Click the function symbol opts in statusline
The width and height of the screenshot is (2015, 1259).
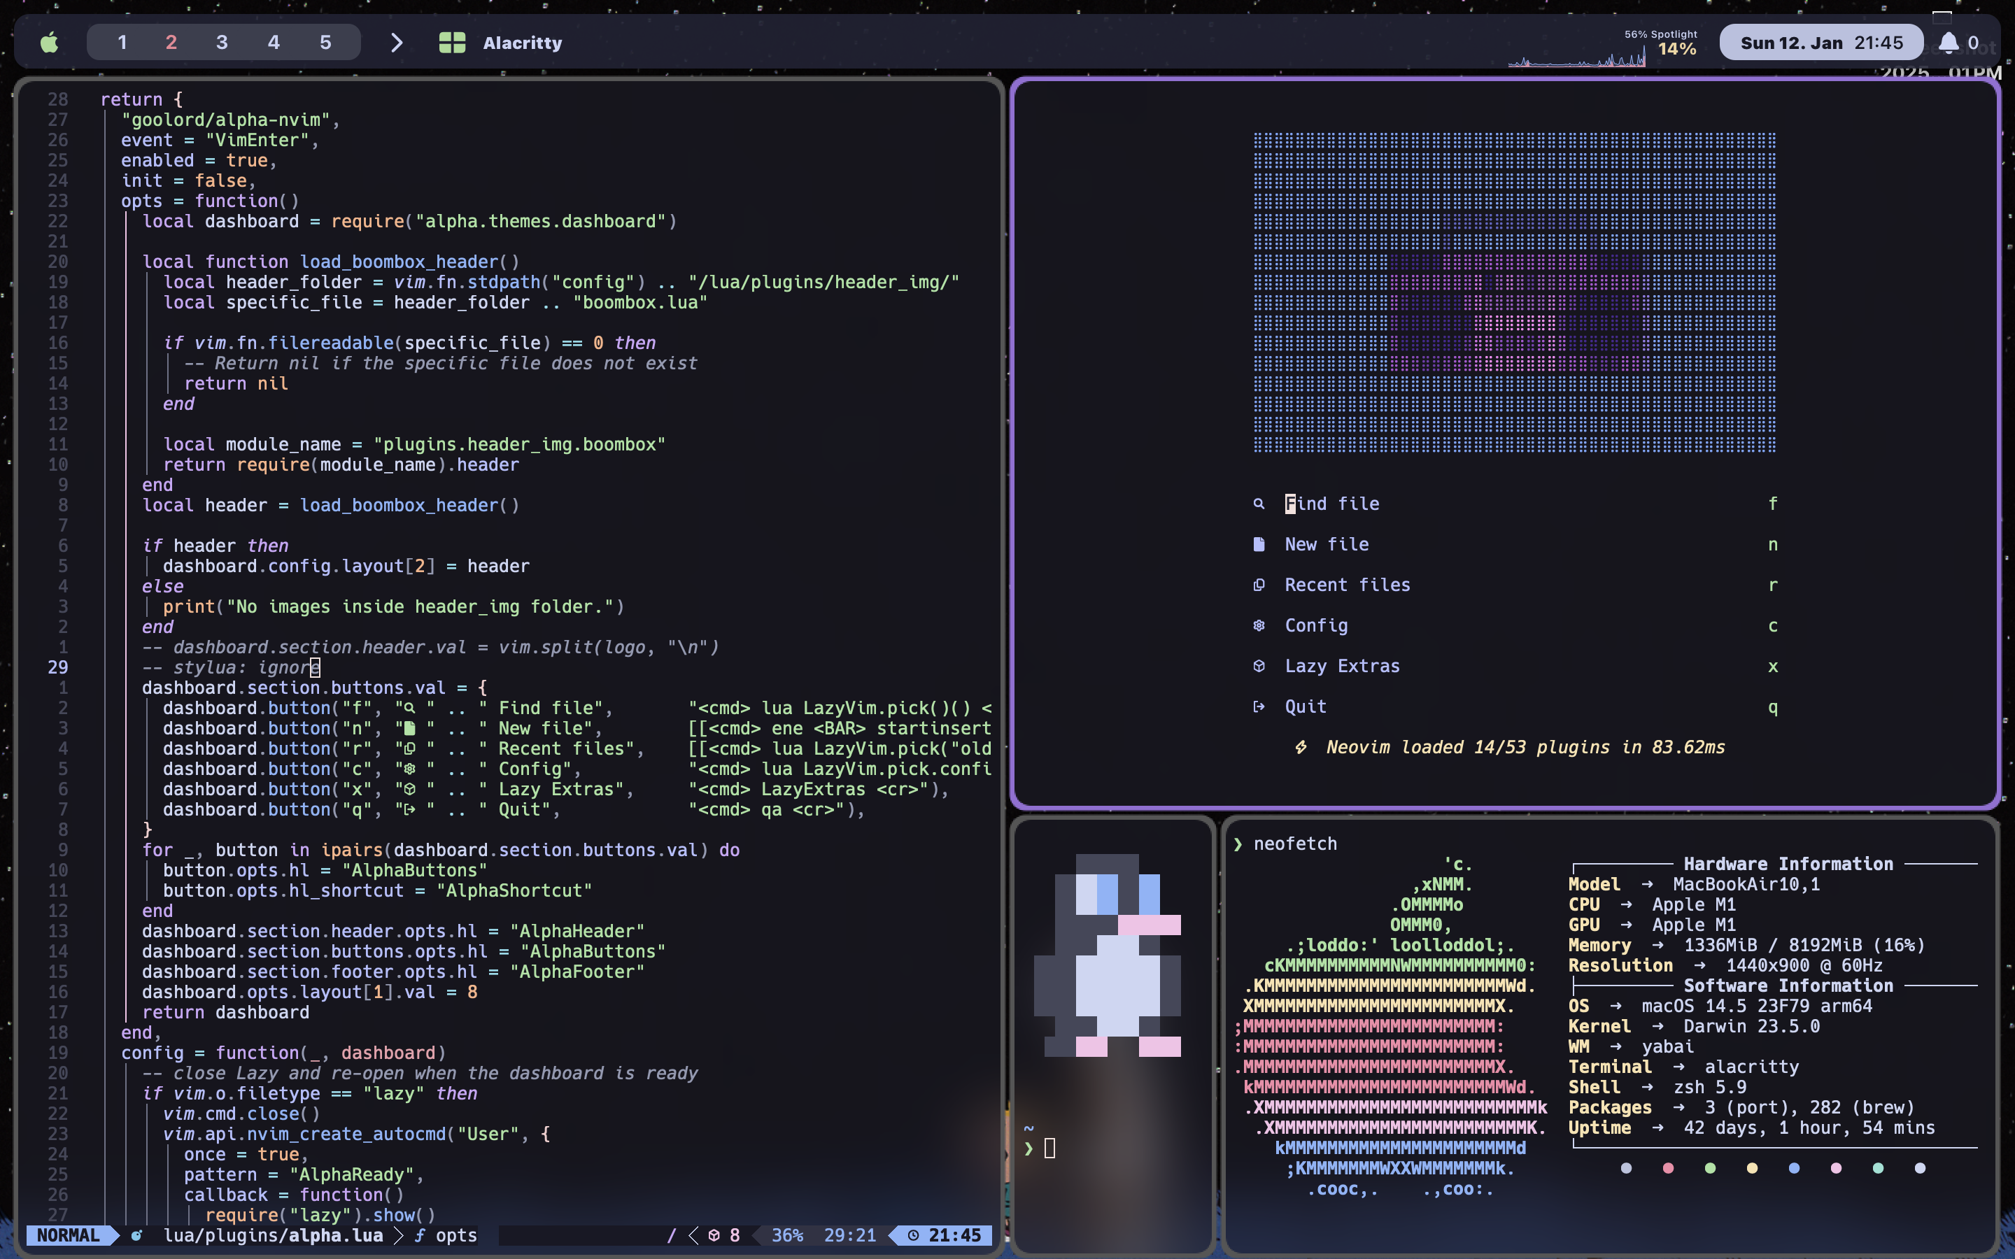(446, 1236)
